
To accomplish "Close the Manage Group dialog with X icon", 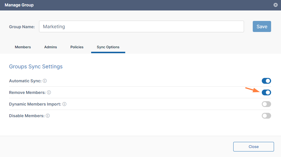I will pyautogui.click(x=275, y=5).
